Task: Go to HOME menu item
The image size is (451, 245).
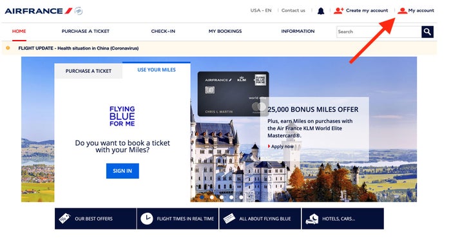Action: tap(19, 31)
